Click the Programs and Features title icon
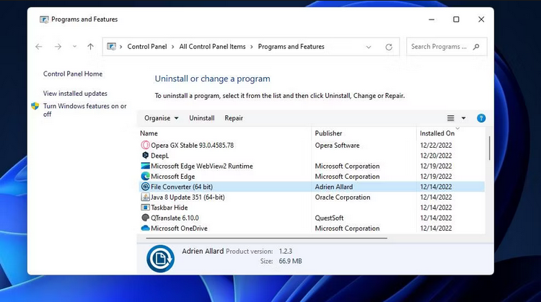Viewport: 541px width, 302px height. click(x=44, y=19)
